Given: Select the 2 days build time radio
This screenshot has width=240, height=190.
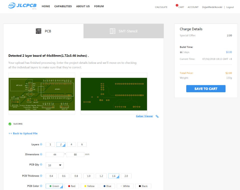Looking at the screenshot, I should pos(181,52).
